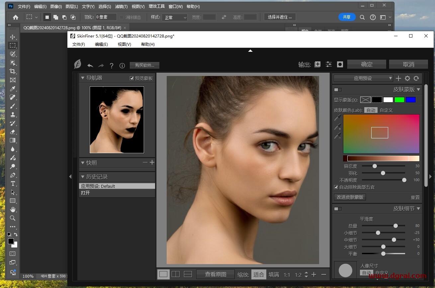435x288 pixels.
Task: Click the skin color eyedropper tool
Action: pyautogui.click(x=337, y=118)
